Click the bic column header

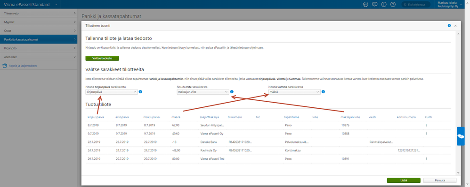pyautogui.click(x=258, y=117)
